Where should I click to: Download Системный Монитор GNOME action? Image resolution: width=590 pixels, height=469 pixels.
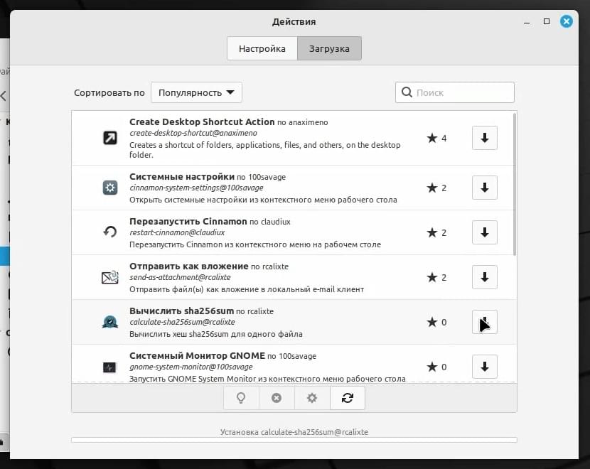(484, 367)
